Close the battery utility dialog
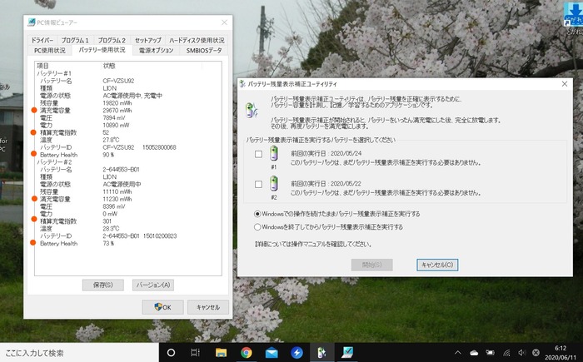This screenshot has height=362, width=583. [x=565, y=84]
